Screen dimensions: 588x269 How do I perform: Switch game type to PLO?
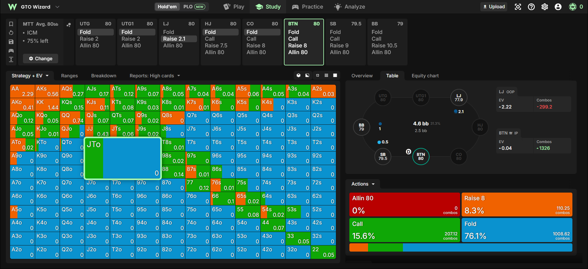tap(194, 7)
